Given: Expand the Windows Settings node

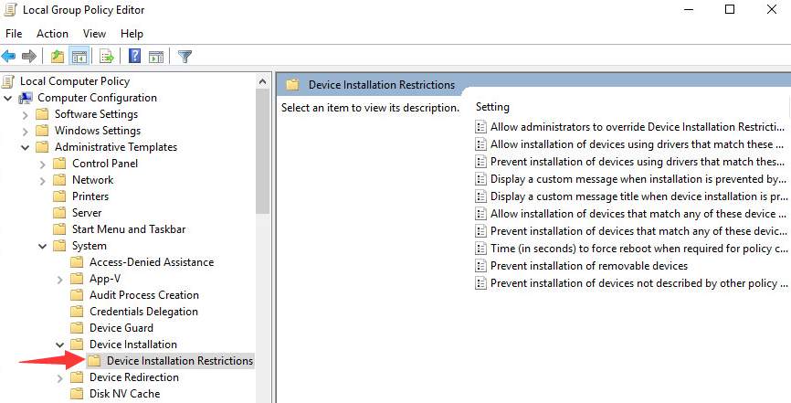Looking at the screenshot, I should (26, 131).
